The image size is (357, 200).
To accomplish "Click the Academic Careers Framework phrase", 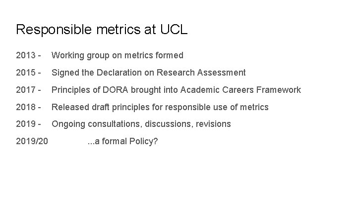I will [240, 90].
